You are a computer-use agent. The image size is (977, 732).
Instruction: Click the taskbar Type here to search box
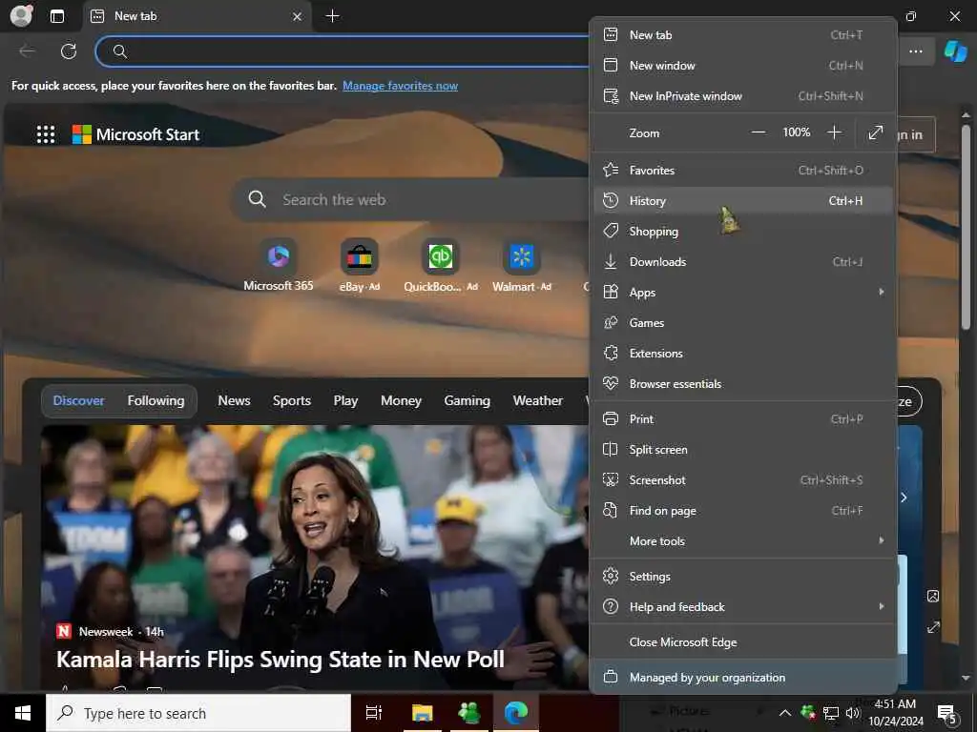(x=198, y=713)
